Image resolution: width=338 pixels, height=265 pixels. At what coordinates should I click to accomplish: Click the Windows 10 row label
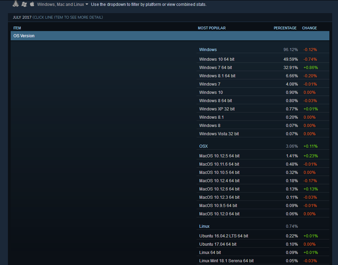click(211, 92)
